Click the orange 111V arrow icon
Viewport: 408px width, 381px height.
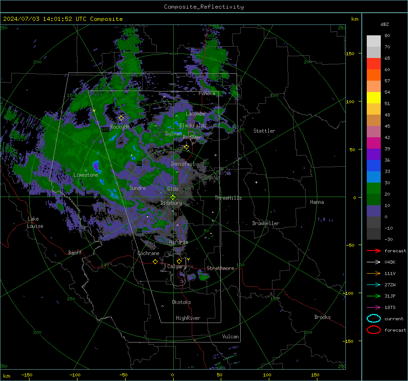coord(374,273)
